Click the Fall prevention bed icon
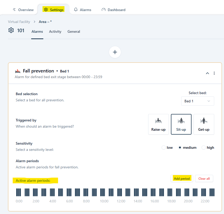The image size is (224, 214). (18, 71)
